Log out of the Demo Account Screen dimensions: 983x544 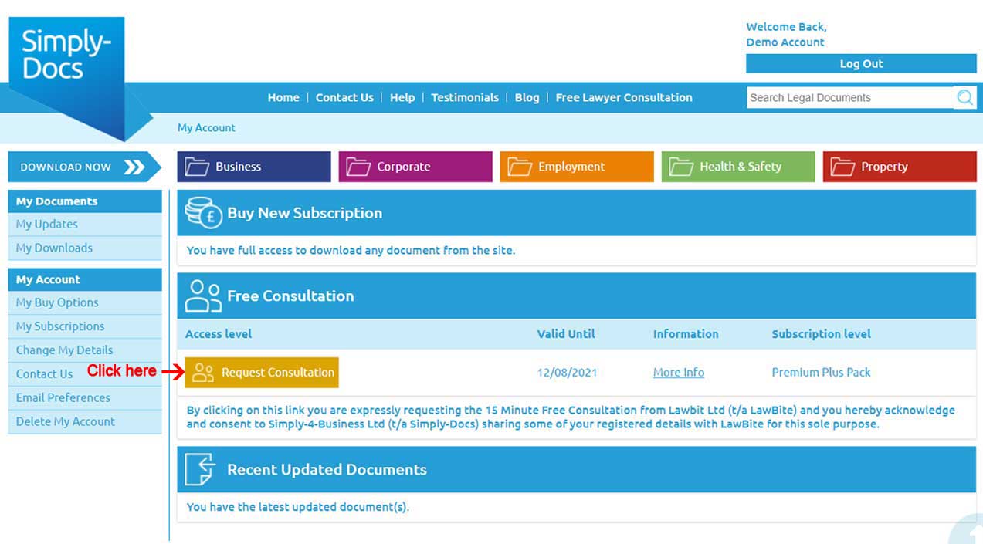click(860, 64)
